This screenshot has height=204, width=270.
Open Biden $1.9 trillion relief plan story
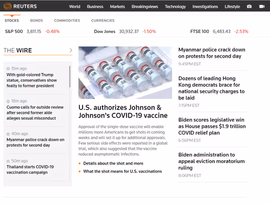[212, 126]
